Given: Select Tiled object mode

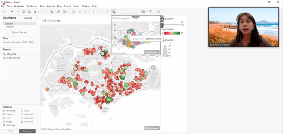Looking at the screenshot, I should (x=11, y=131).
